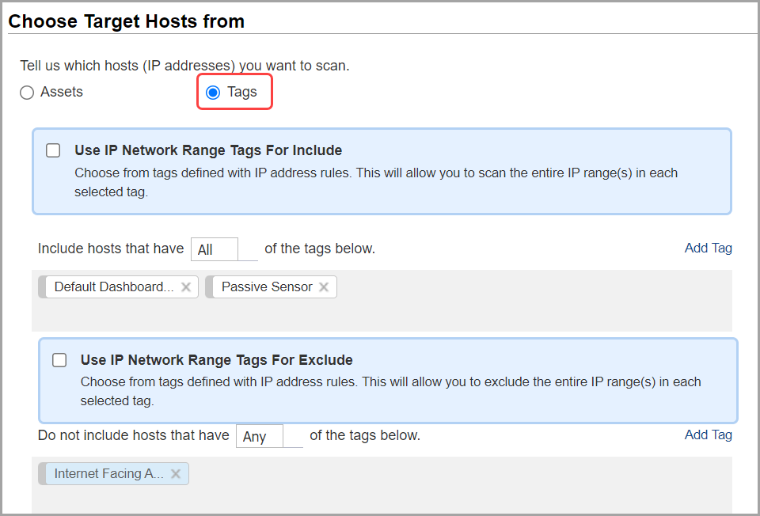Enable "Use IP Network Range Tags For Exclude"
The height and width of the screenshot is (516, 760).
point(59,360)
